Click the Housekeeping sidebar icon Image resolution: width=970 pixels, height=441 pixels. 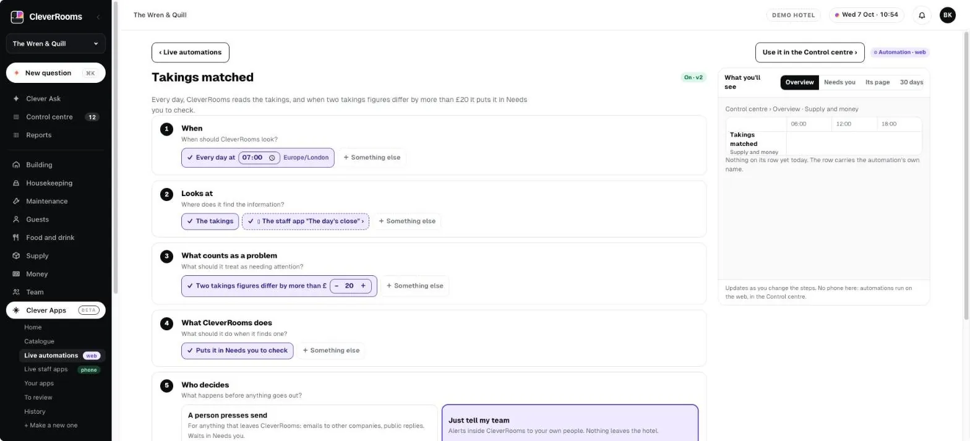tap(16, 183)
